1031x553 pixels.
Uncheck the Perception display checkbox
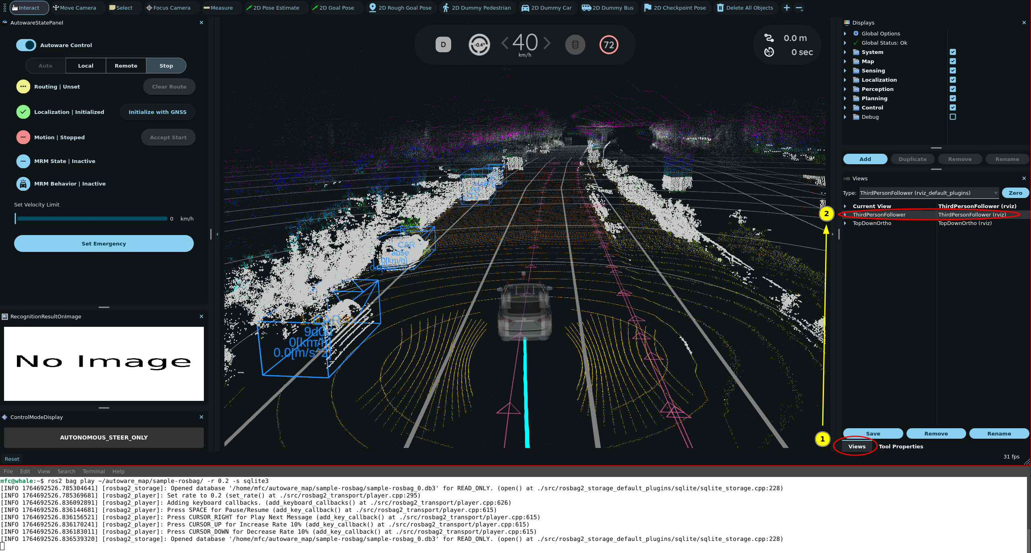click(x=952, y=89)
